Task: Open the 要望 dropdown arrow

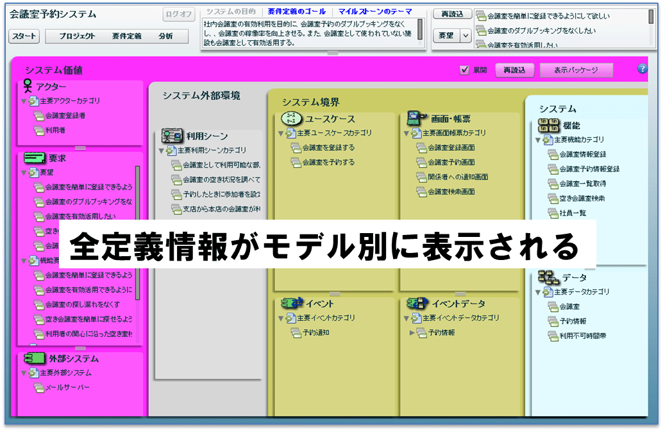Action: [465, 36]
